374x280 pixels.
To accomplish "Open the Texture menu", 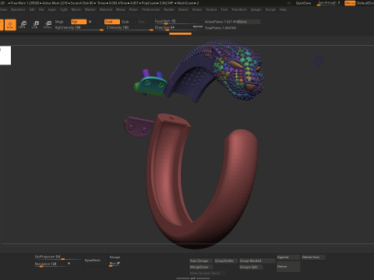I will click(x=211, y=9).
